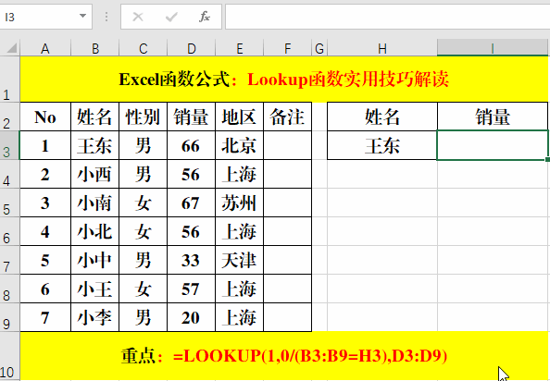Click the region cell '北京'
Viewport: 550px width, 381px height.
coord(239,145)
